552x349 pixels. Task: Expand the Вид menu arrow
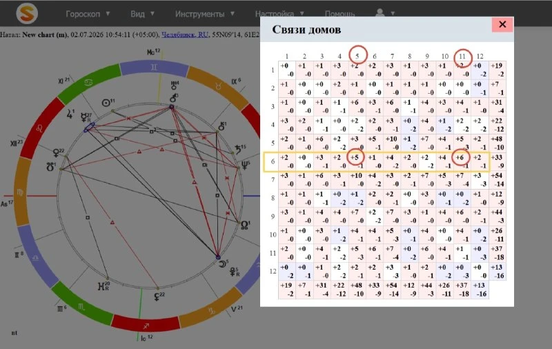coord(152,14)
